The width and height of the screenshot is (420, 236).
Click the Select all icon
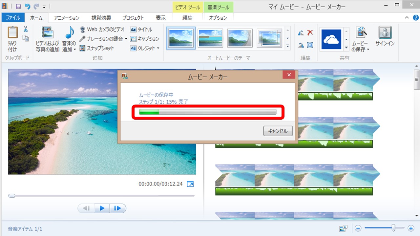310,45
